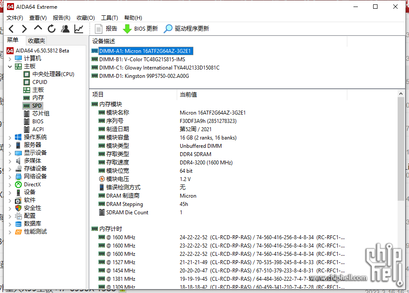This screenshot has height=293, width=409.
Task: Open the graph chart icon in toolbar
Action: 79,29
